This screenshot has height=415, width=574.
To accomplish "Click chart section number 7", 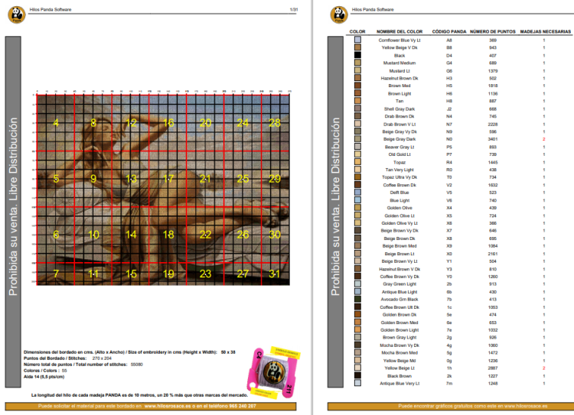I will point(56,274).
